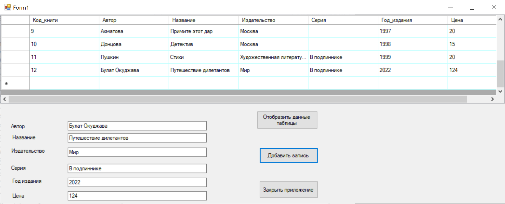
Task: Click the 'Год_издания' column header
Action: click(x=412, y=20)
